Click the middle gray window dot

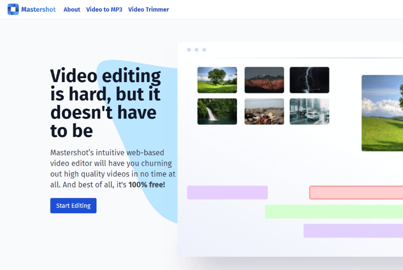196,50
